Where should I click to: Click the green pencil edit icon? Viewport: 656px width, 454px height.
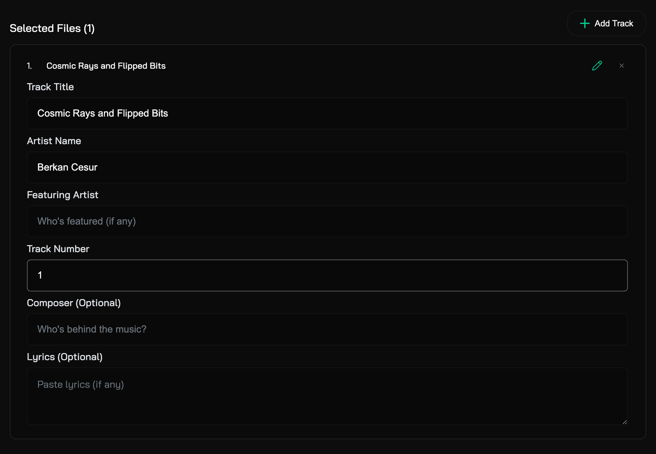pos(597,66)
